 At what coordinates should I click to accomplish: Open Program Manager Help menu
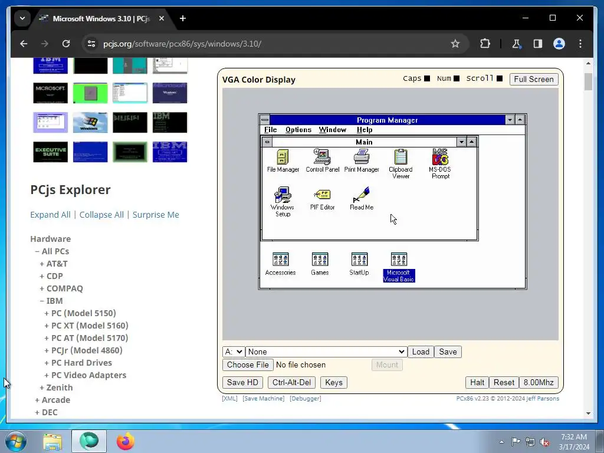(x=365, y=130)
